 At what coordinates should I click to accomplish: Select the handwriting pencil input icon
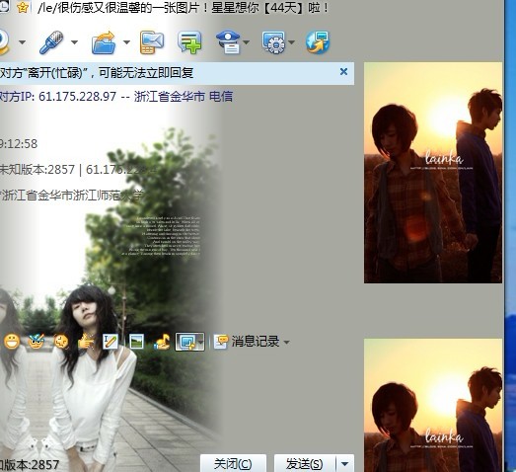[110, 342]
